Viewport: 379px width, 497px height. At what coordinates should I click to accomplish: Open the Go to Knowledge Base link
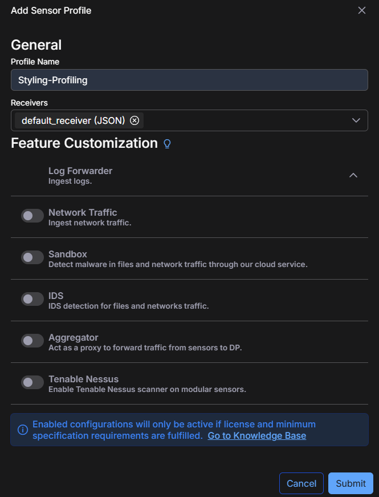256,436
